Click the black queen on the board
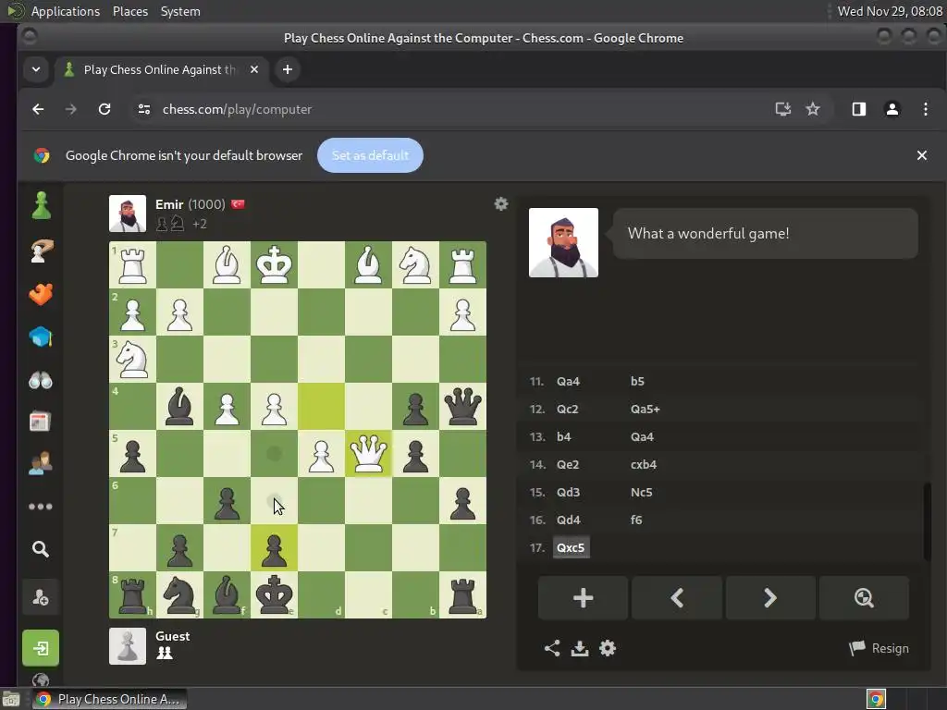 click(462, 407)
